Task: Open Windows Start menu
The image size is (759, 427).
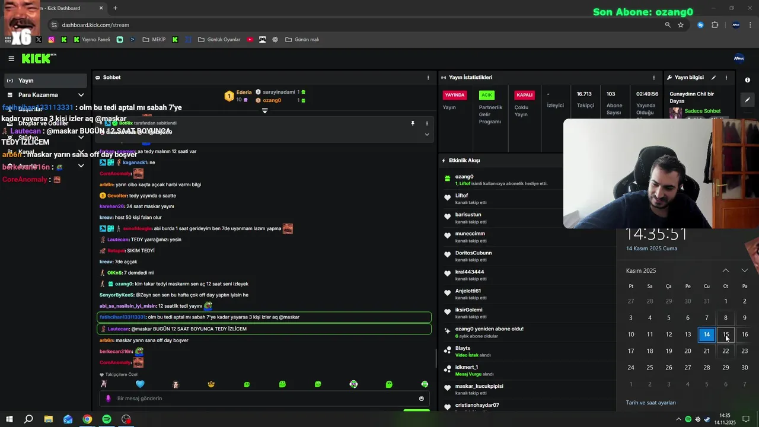Action: (9, 419)
